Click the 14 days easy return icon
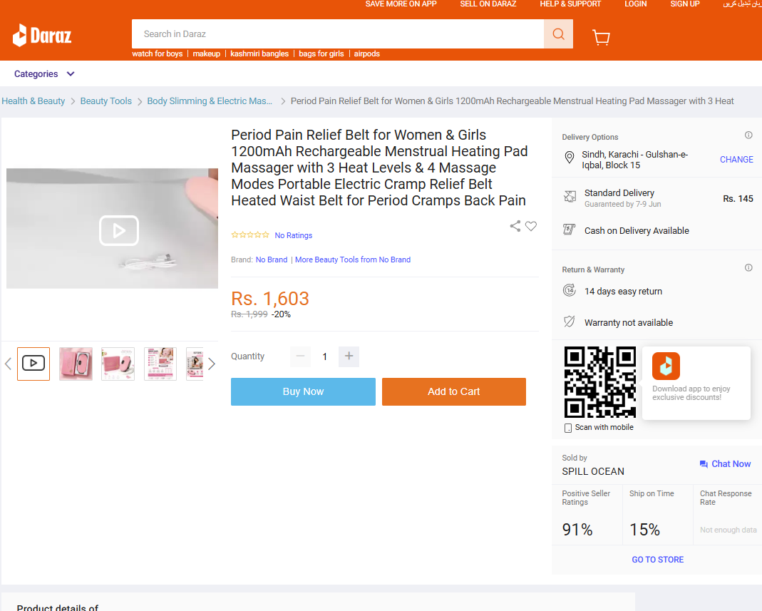Image resolution: width=762 pixels, height=611 pixels. point(569,291)
